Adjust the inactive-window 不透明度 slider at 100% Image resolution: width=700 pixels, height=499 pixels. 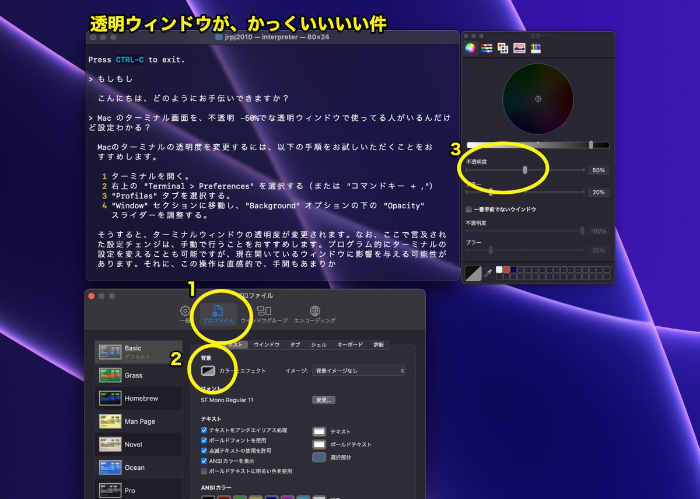(x=525, y=231)
